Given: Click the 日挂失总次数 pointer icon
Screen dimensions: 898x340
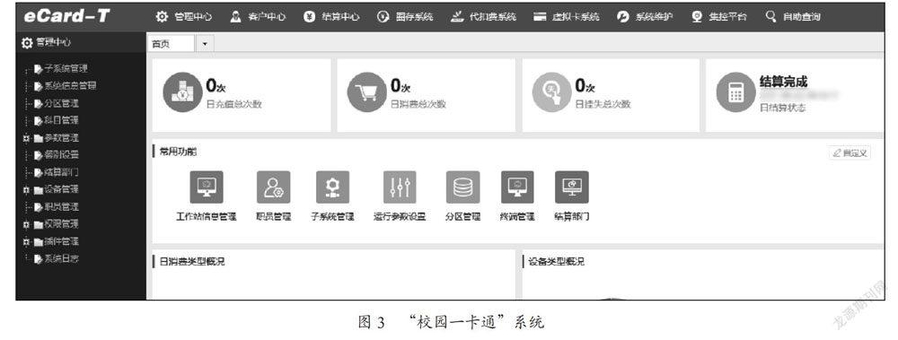Looking at the screenshot, I should coord(552,92).
